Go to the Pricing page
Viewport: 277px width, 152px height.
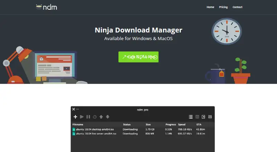pos(223,7)
